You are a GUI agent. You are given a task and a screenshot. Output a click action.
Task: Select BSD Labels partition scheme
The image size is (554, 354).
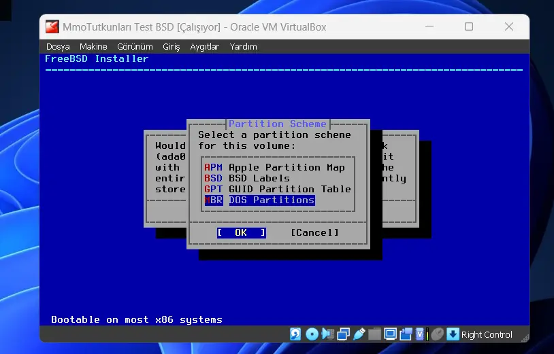point(247,179)
